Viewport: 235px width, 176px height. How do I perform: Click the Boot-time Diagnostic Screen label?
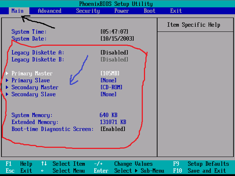(52, 129)
